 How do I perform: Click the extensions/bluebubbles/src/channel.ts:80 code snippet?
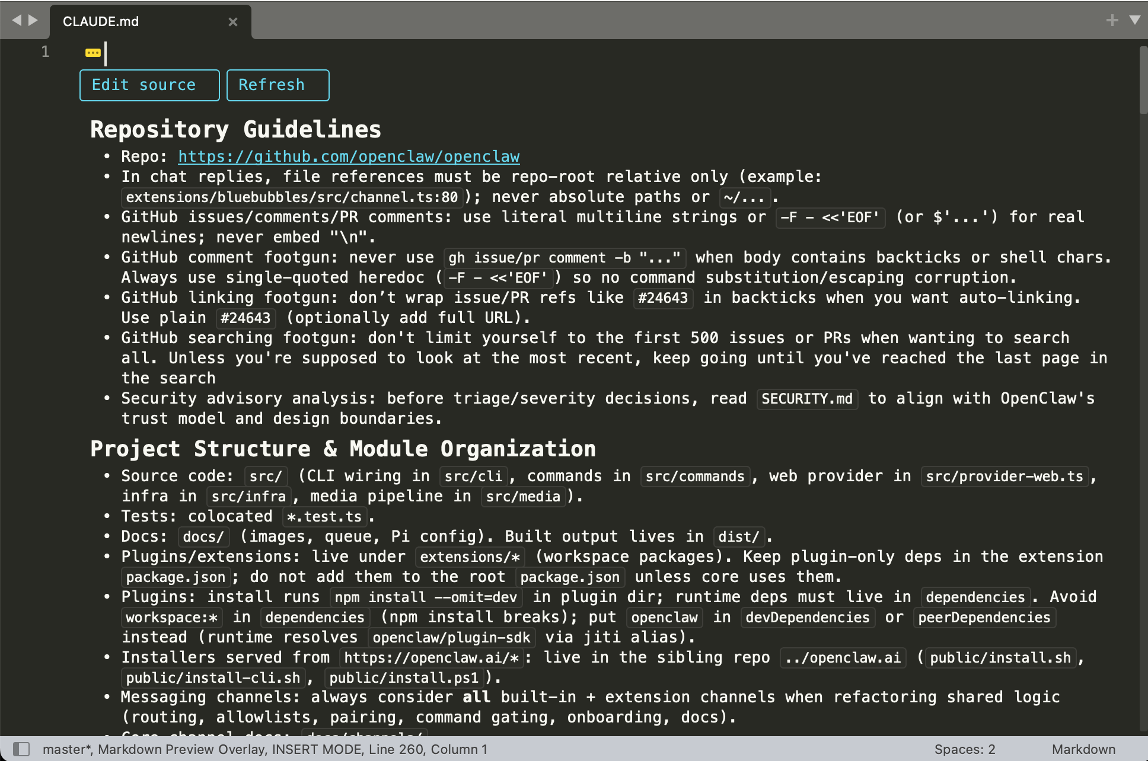pyautogui.click(x=292, y=197)
